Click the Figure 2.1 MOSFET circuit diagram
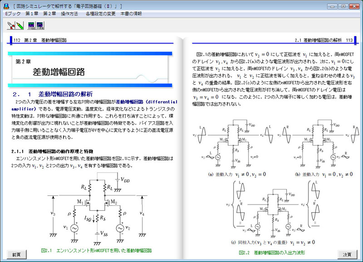Image resolution: width=363 pixels, height=262 pixels. click(x=97, y=209)
